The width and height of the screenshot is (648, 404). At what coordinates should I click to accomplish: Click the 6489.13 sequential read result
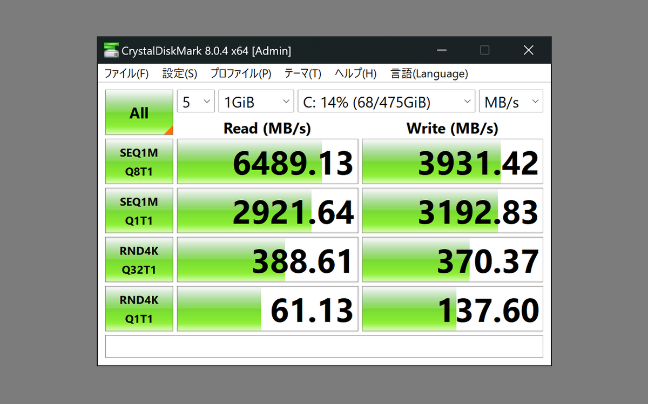(268, 161)
